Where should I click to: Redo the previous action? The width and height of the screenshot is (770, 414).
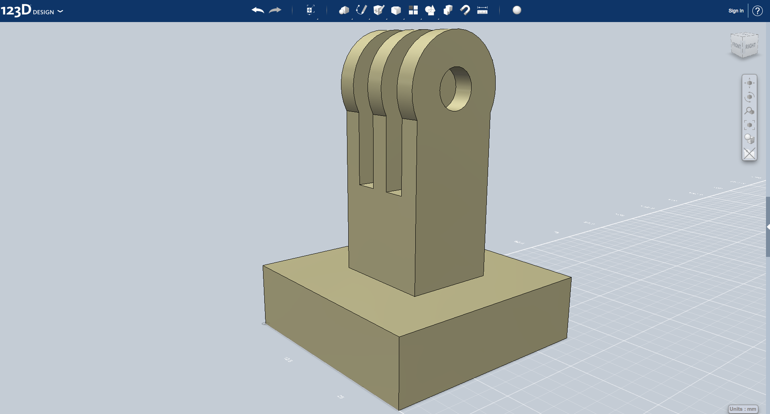[x=275, y=10]
